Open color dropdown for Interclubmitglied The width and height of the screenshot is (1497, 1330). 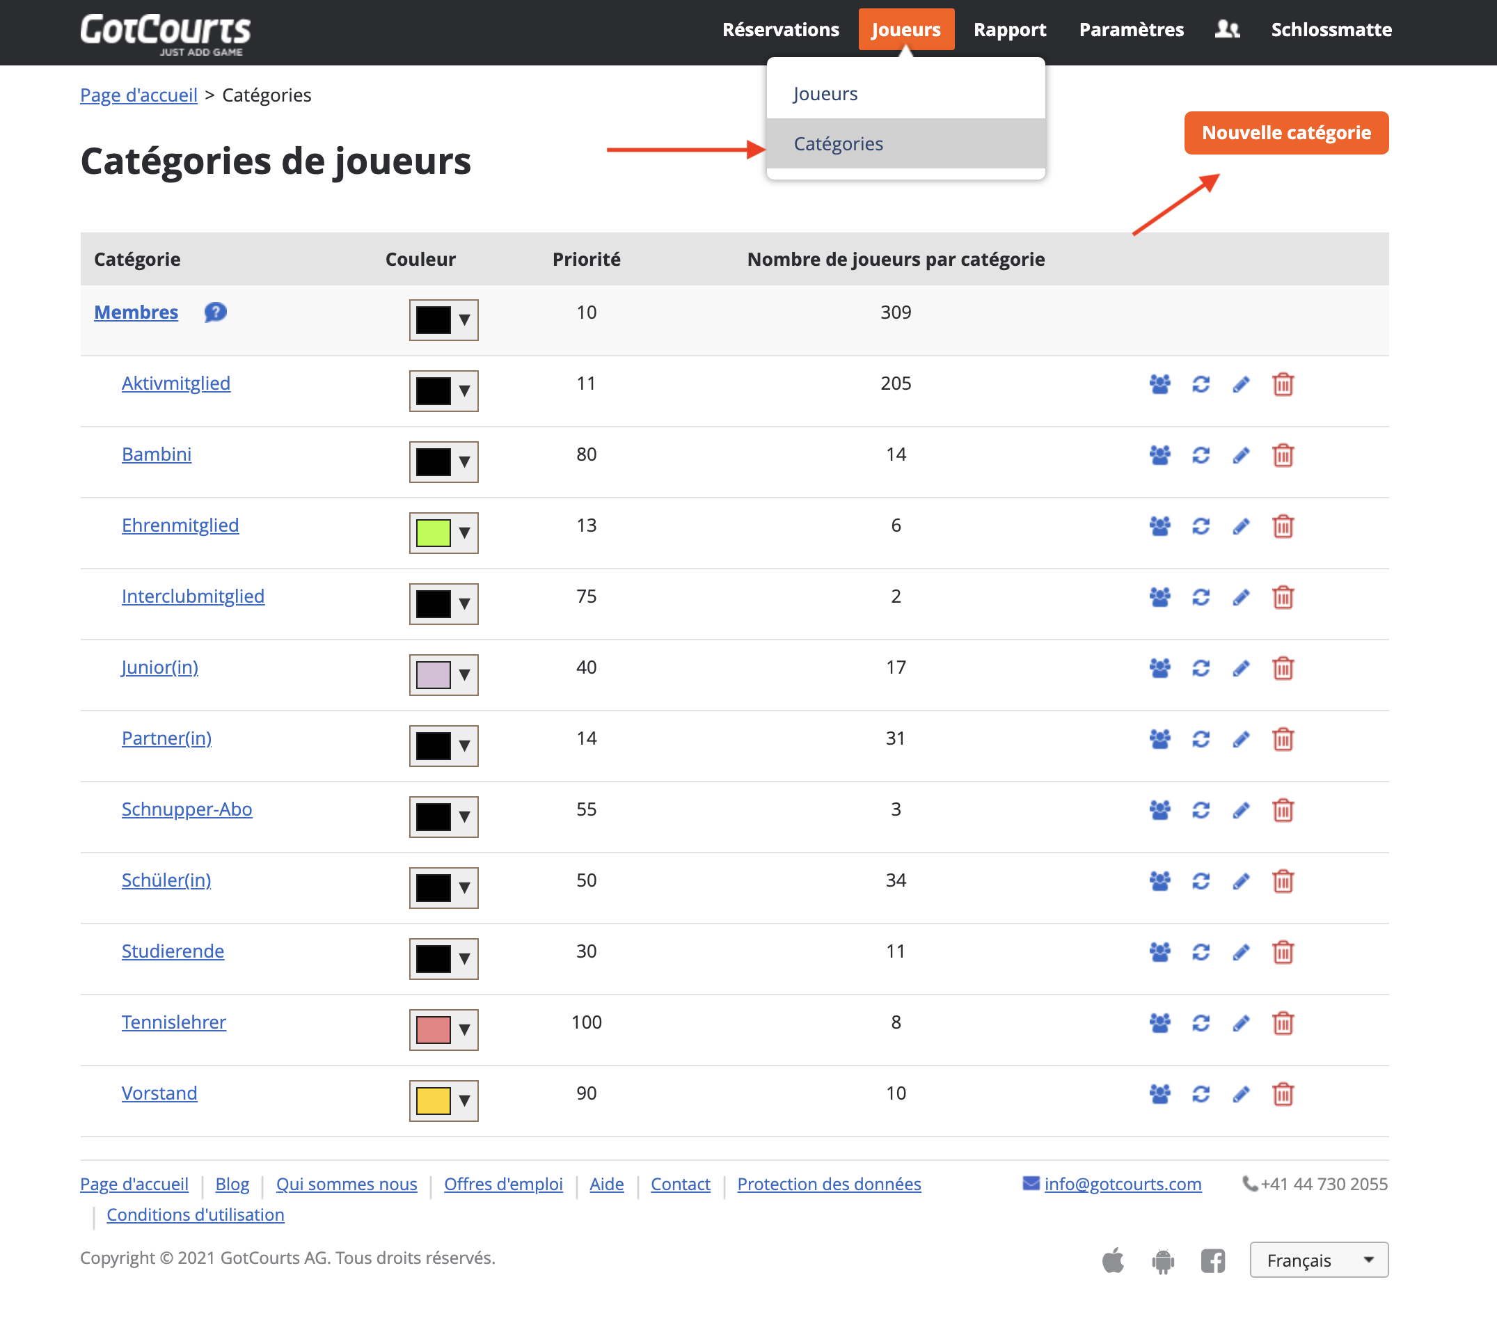[443, 604]
